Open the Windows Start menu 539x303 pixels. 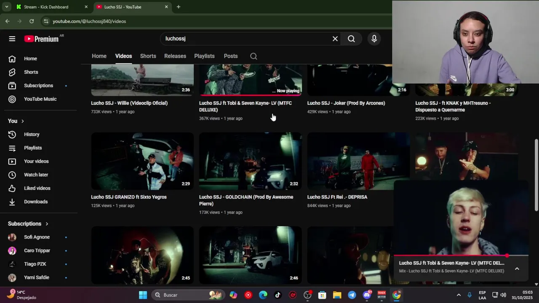(143, 295)
